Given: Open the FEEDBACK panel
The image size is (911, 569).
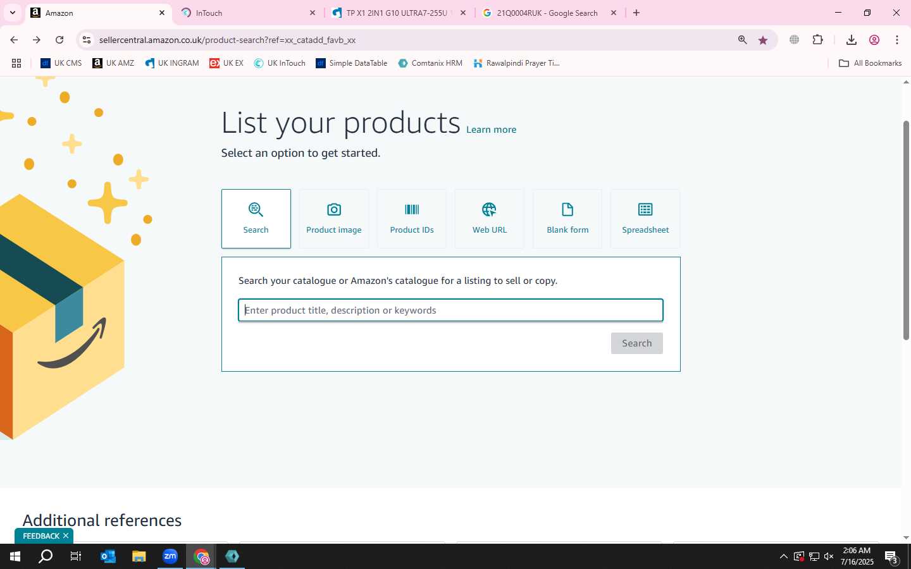Looking at the screenshot, I should 41,536.
